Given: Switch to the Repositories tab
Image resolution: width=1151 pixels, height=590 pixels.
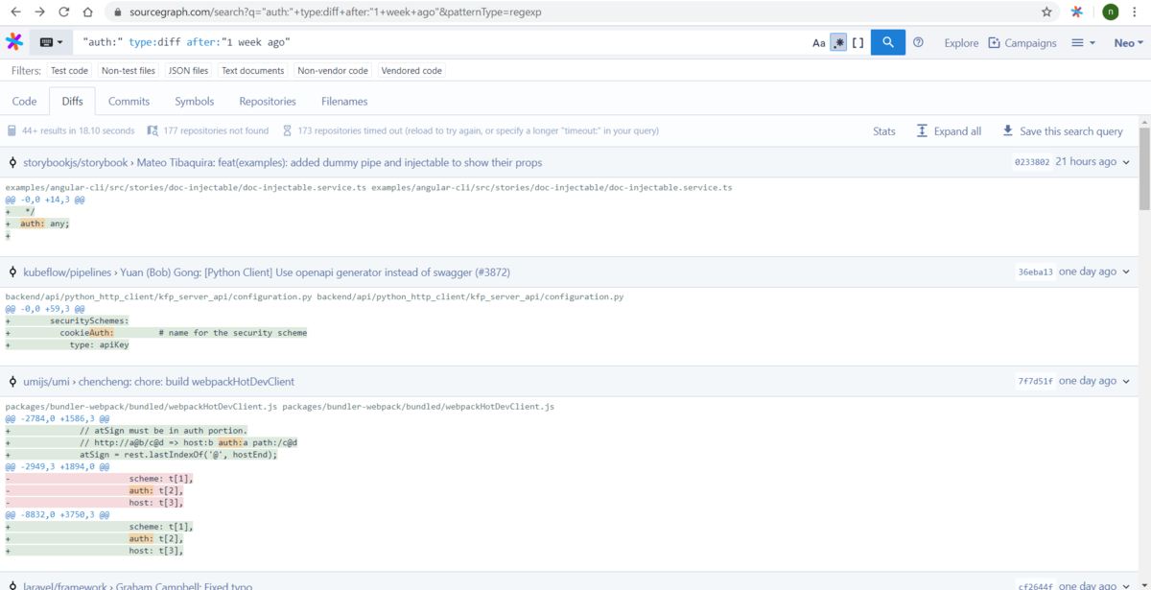Looking at the screenshot, I should (x=268, y=101).
